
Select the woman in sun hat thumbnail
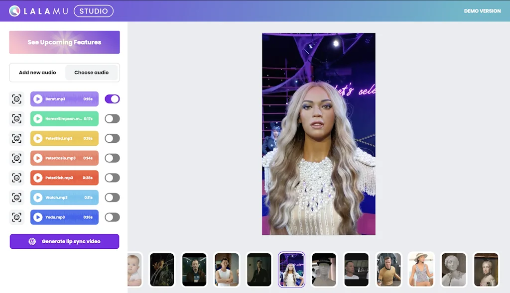pos(421,270)
